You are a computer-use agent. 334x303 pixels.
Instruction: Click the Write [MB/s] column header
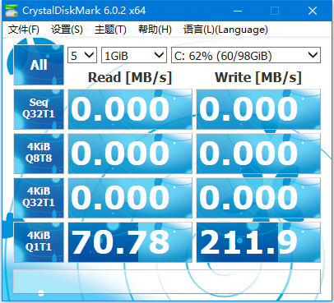pyautogui.click(x=258, y=77)
